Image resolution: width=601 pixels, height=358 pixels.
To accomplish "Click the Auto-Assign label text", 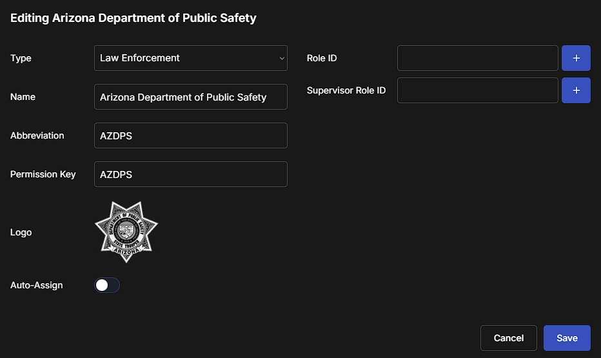I will click(x=37, y=285).
